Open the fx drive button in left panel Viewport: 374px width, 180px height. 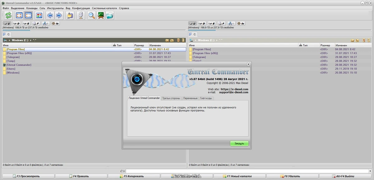pyautogui.click(x=55, y=23)
